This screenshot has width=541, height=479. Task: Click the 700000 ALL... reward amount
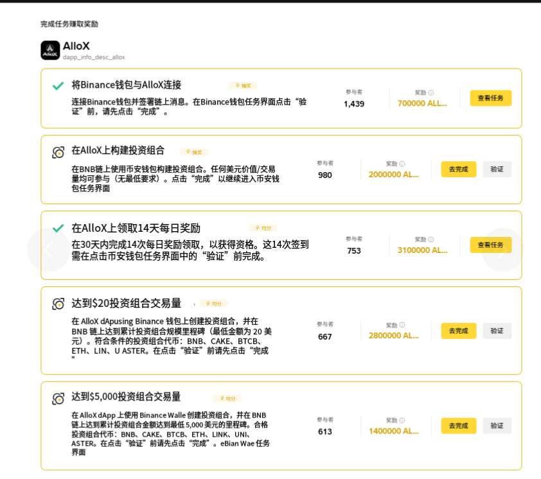422,103
